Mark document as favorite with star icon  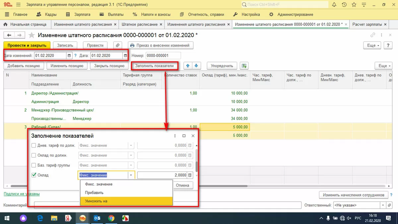click(x=32, y=35)
